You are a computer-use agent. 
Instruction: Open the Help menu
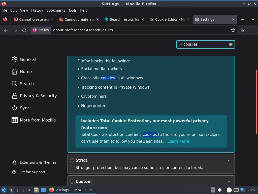pos(84,10)
